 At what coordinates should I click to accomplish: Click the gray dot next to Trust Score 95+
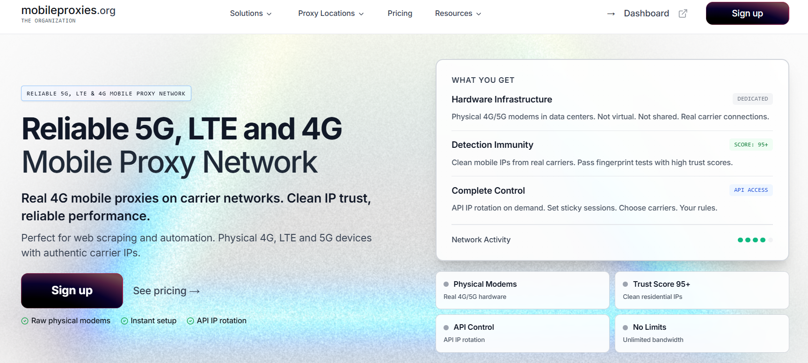point(625,284)
